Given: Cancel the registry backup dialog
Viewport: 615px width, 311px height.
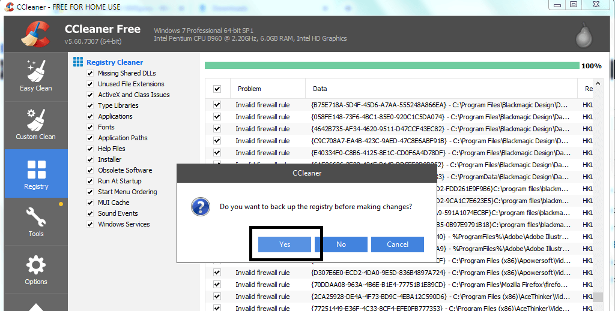Looking at the screenshot, I should pyautogui.click(x=398, y=244).
